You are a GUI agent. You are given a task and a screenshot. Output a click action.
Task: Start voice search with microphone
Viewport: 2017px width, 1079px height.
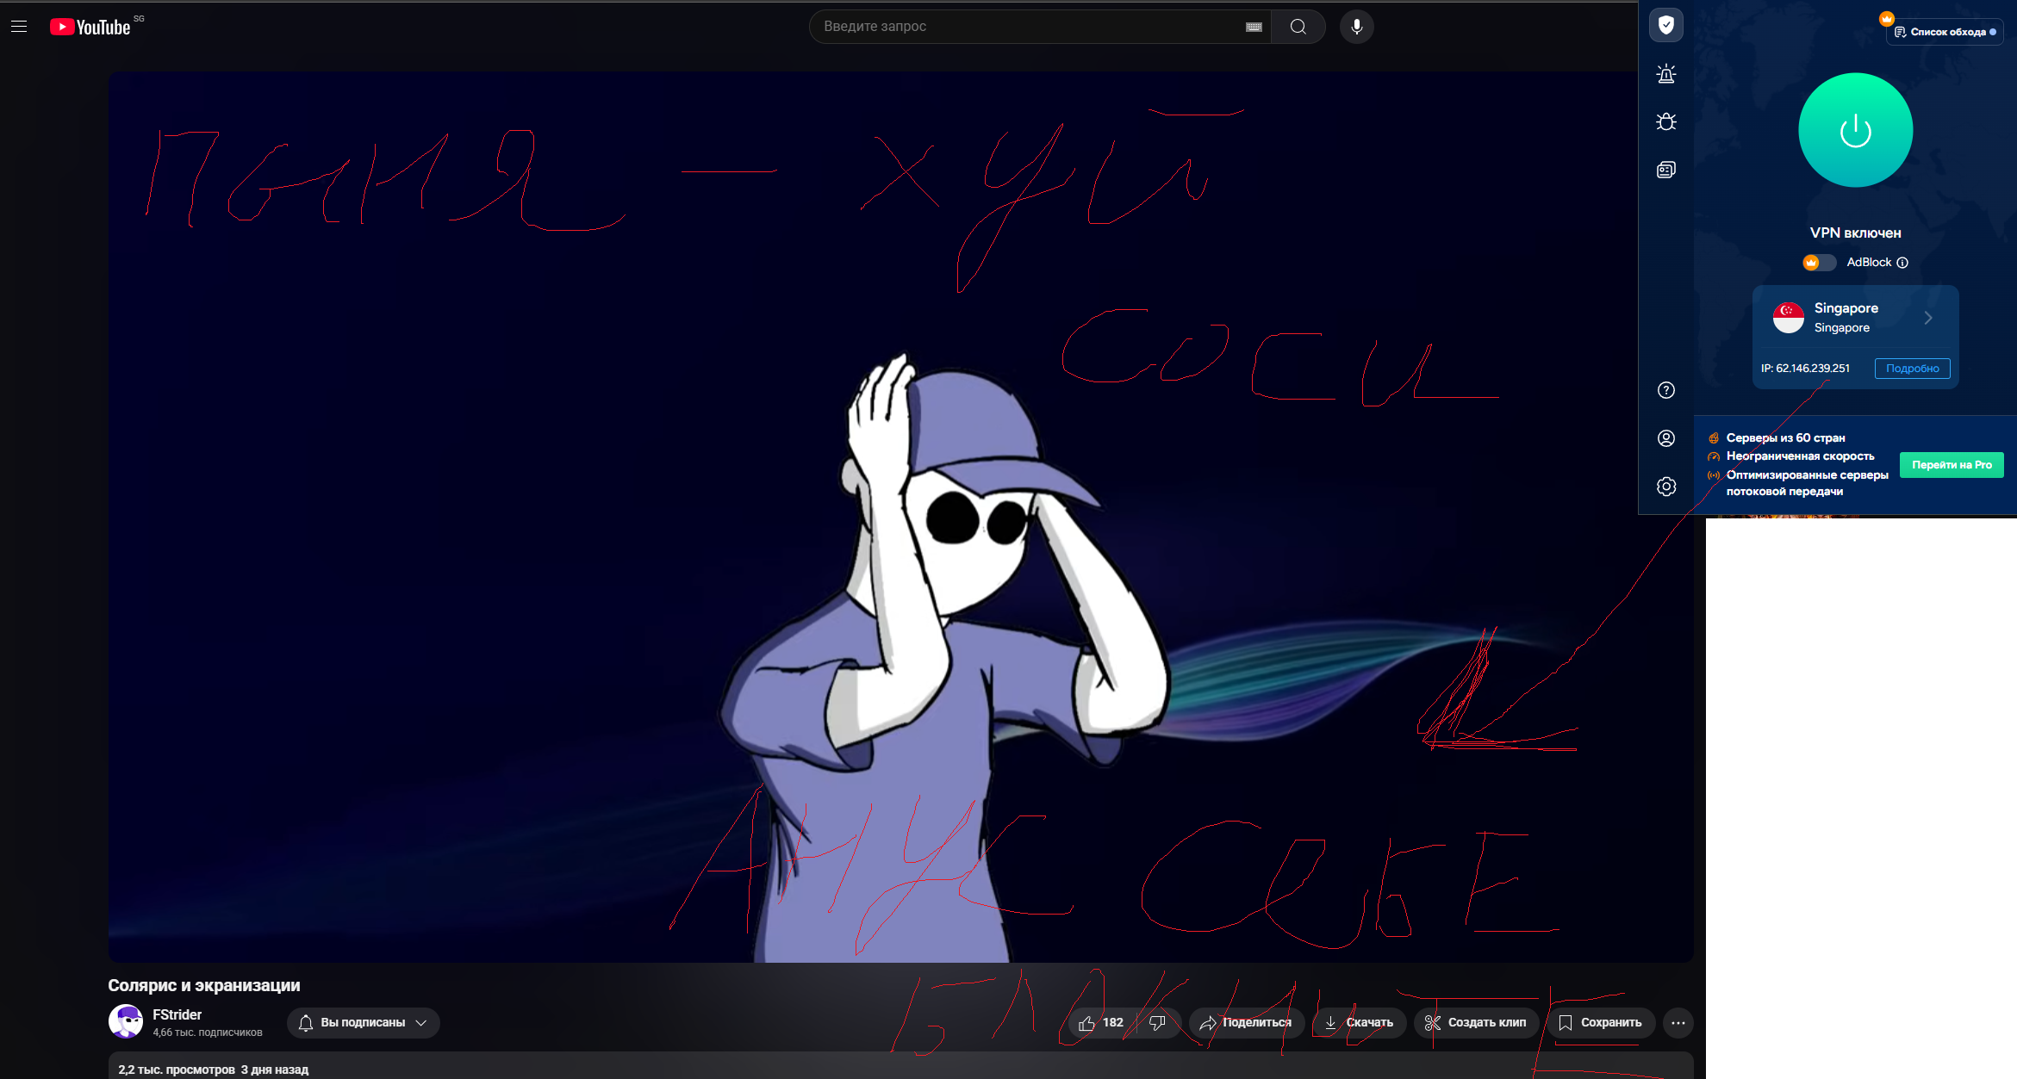point(1356,27)
